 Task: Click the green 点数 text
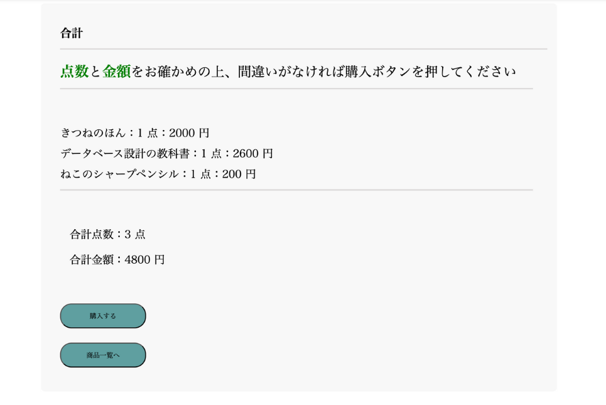click(x=74, y=72)
